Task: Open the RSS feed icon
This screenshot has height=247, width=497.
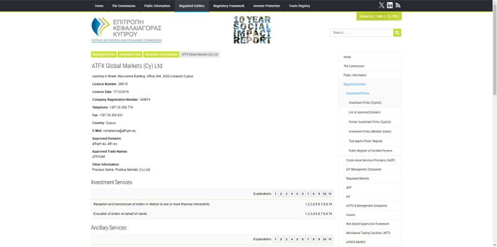Action: click(398, 5)
